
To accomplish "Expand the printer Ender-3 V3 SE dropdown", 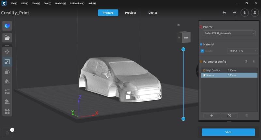I will 229,33.
